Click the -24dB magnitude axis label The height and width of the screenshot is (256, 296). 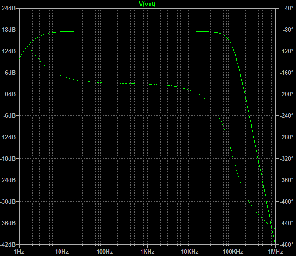[x=8, y=180]
